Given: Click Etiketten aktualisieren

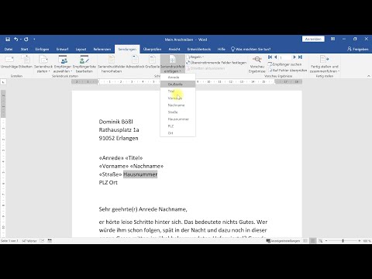Looking at the screenshot, I should tap(205, 68).
